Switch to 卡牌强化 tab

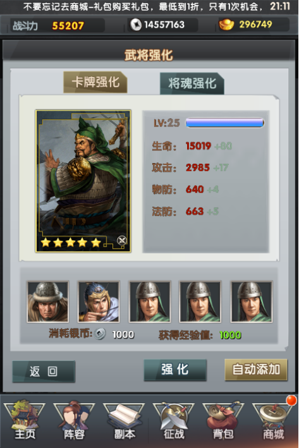pyautogui.click(x=95, y=82)
